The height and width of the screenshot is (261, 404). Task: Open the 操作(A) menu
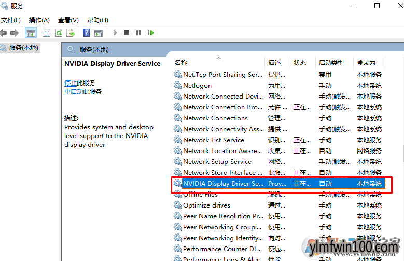click(x=39, y=20)
